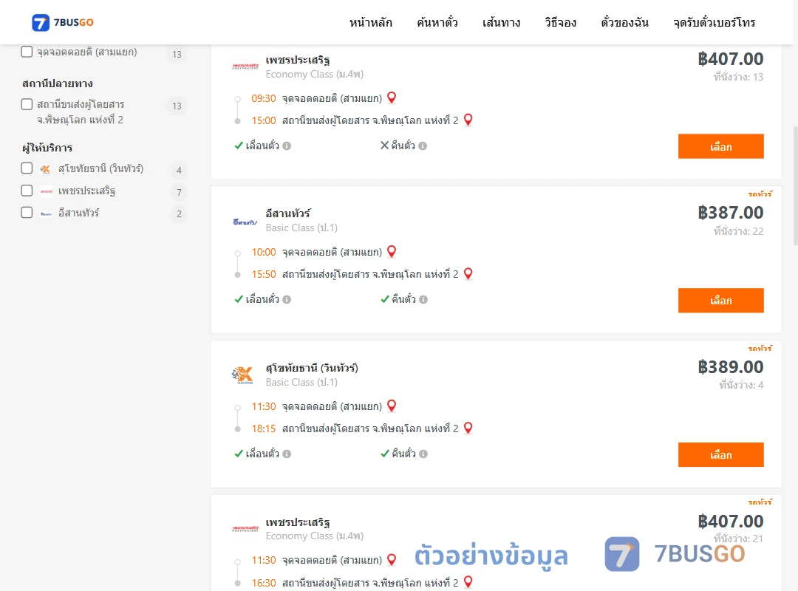Click the ที่นั่งว่าง: 4 text
Image resolution: width=798 pixels, height=591 pixels.
pos(741,386)
